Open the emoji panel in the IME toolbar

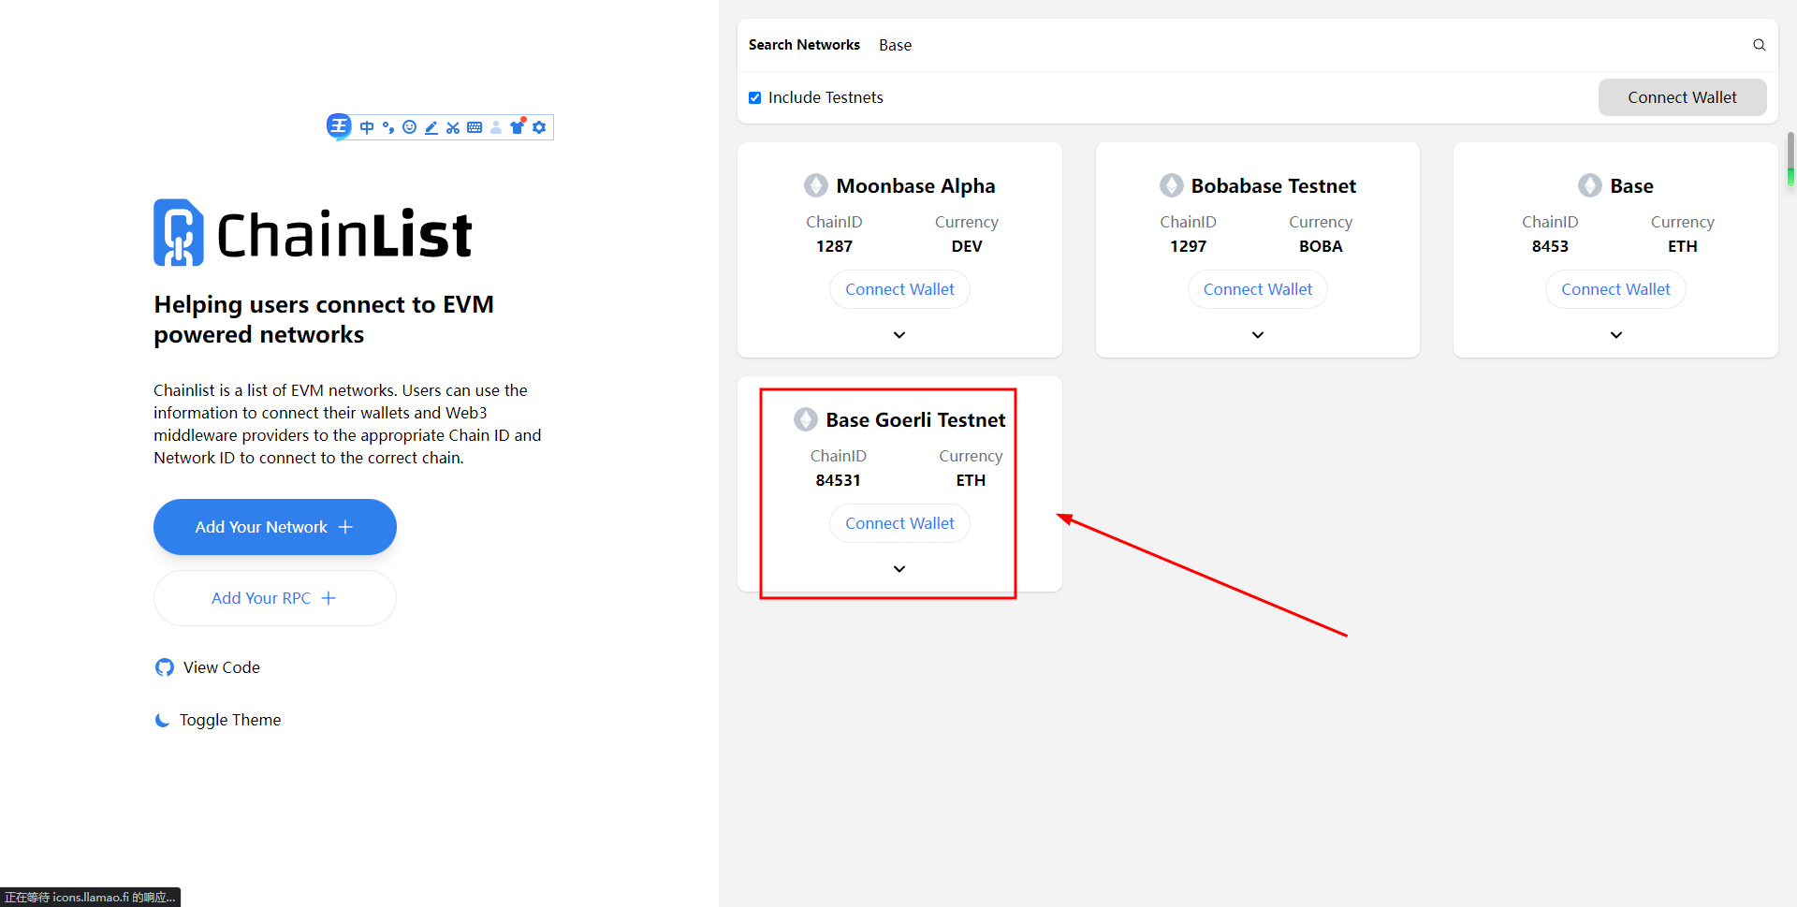click(409, 127)
